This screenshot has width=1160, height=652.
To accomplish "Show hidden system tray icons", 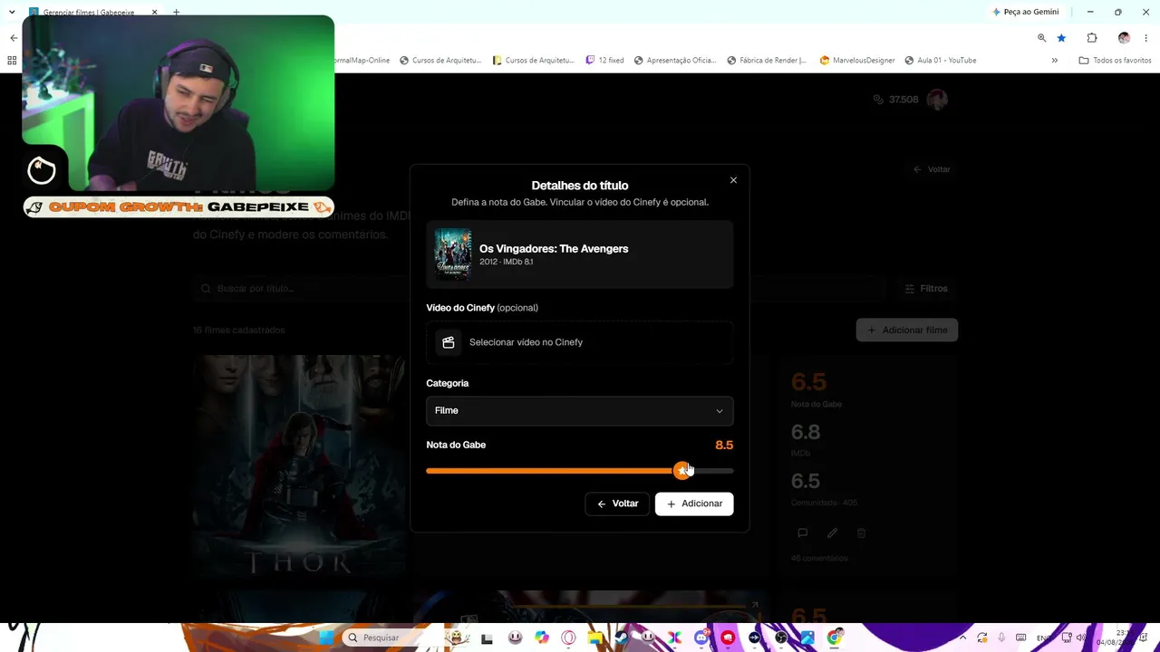I will [x=962, y=638].
